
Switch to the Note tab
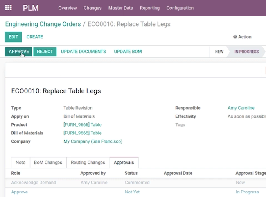tap(20, 163)
